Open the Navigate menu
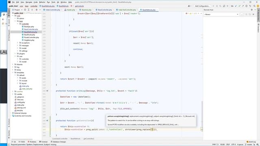 click(x=29, y=2)
